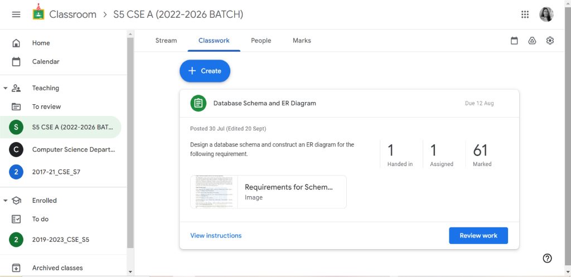The image size is (571, 277).
Task: Switch to the People tab
Action: click(x=261, y=41)
